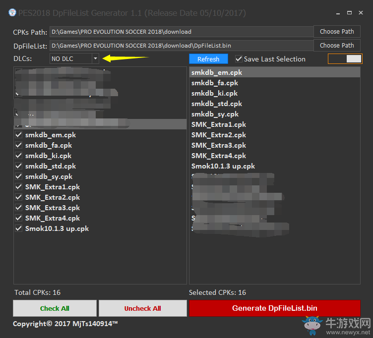Select SMK_Extra1.cpk in right list

275,124
